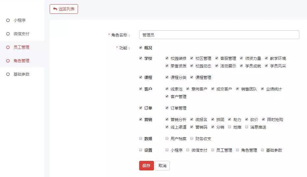This screenshot has width=307, height=177.
Task: Click the 取消 button
Action: pos(162,166)
